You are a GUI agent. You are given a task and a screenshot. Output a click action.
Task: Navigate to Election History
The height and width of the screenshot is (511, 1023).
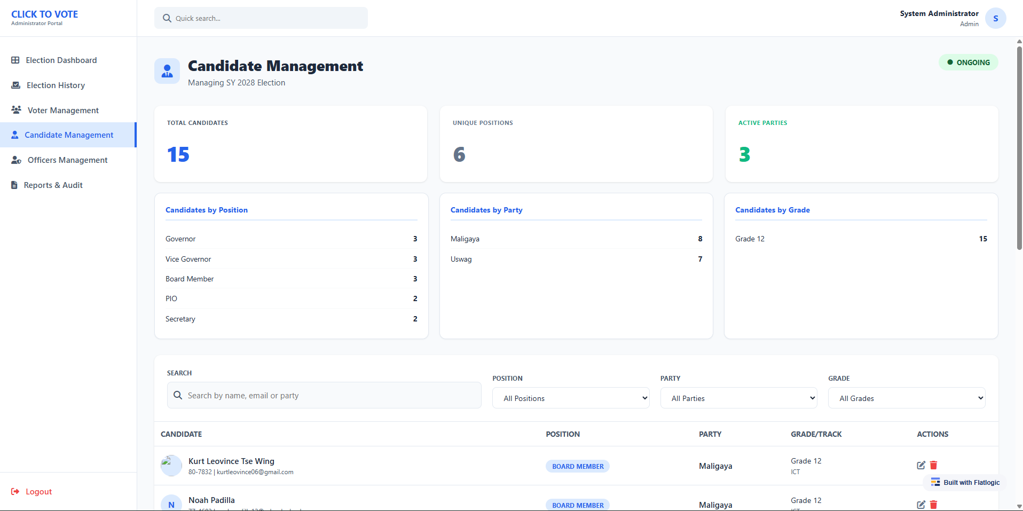point(56,85)
